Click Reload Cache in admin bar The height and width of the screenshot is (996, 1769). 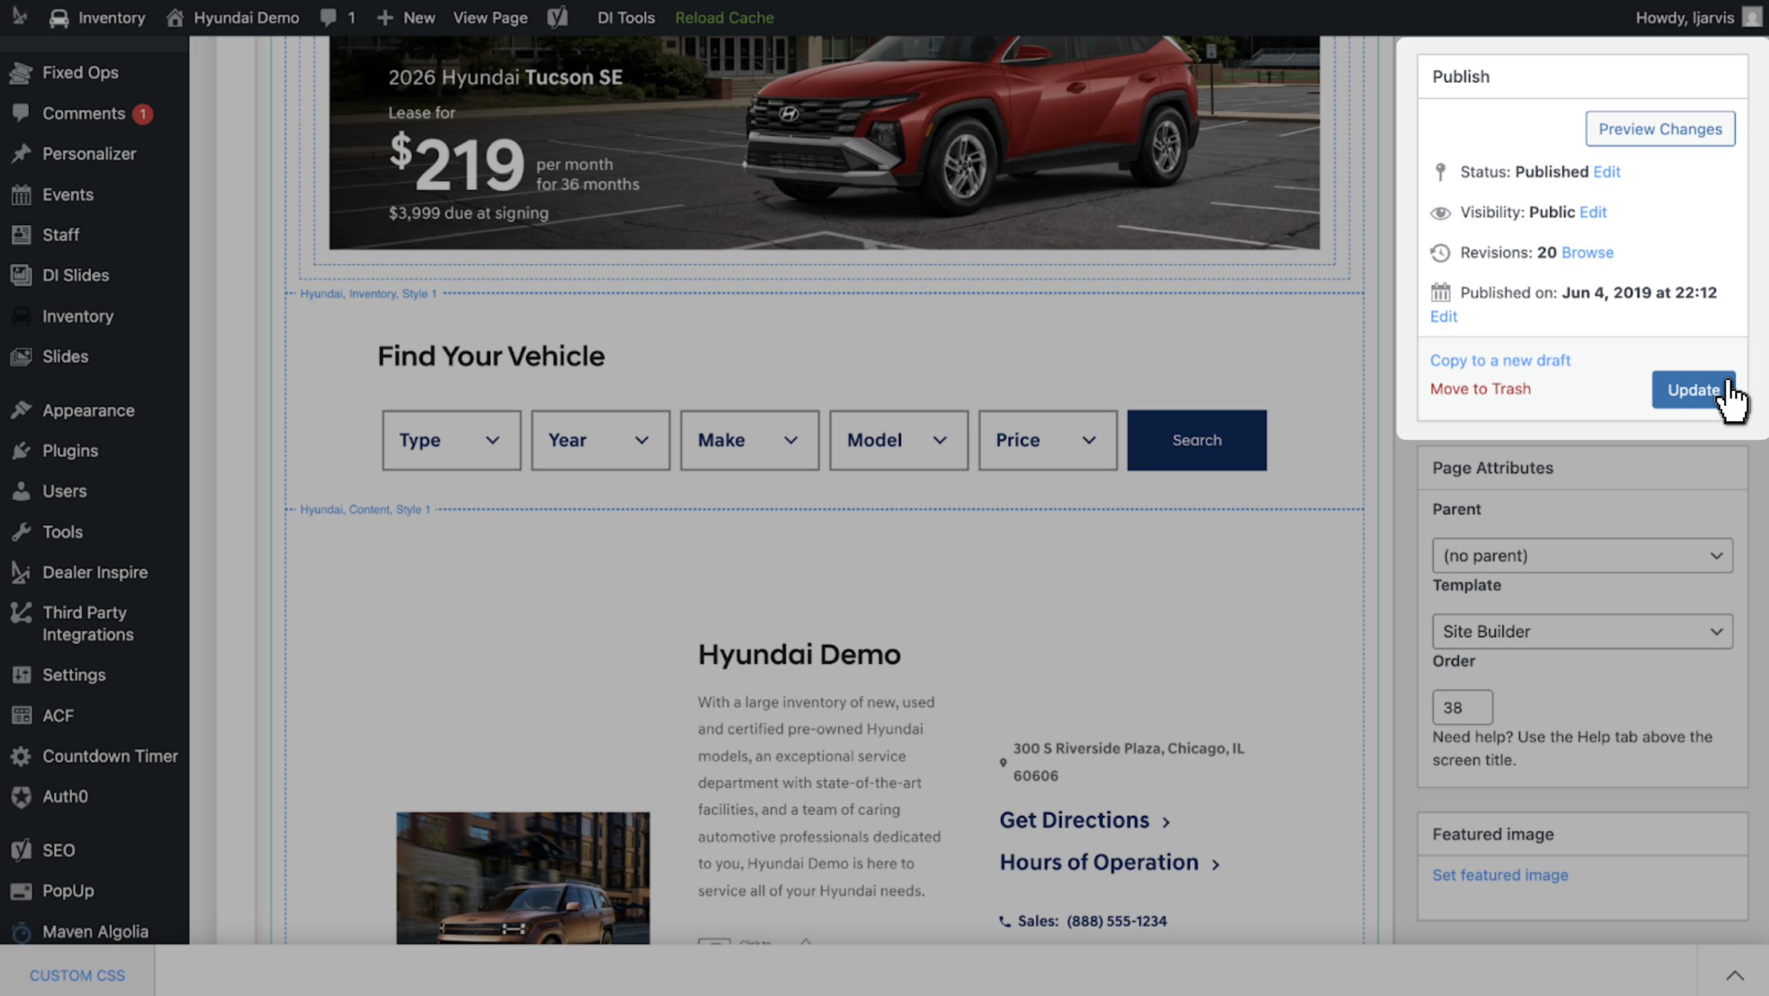click(724, 17)
